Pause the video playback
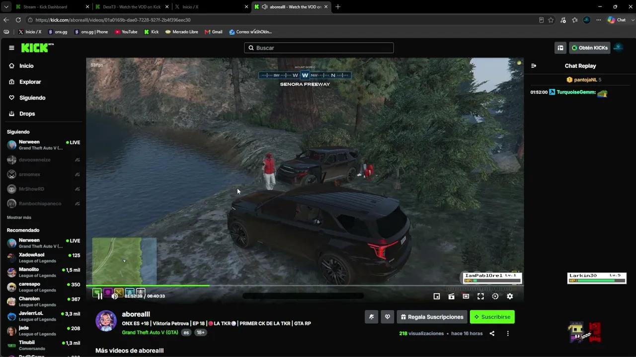This screenshot has height=357, width=636. [100, 296]
